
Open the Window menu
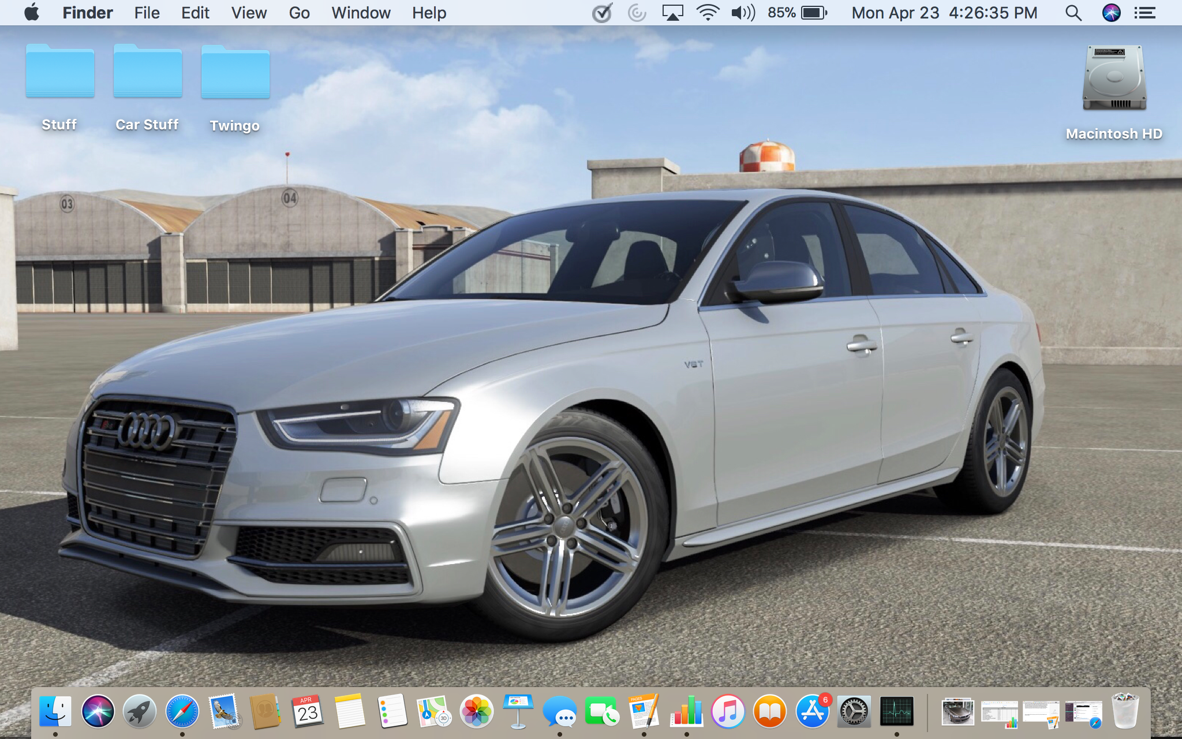click(361, 13)
